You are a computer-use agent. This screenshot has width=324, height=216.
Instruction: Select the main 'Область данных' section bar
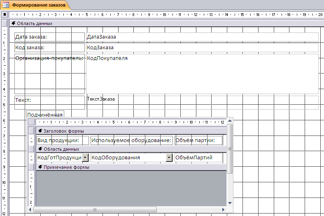click(167, 23)
